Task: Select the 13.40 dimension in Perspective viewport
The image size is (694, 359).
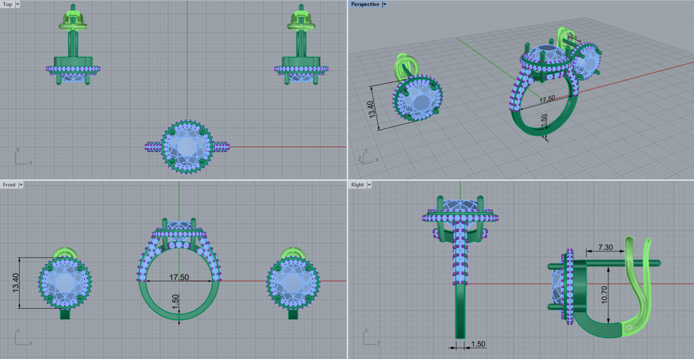Action: pos(372,109)
